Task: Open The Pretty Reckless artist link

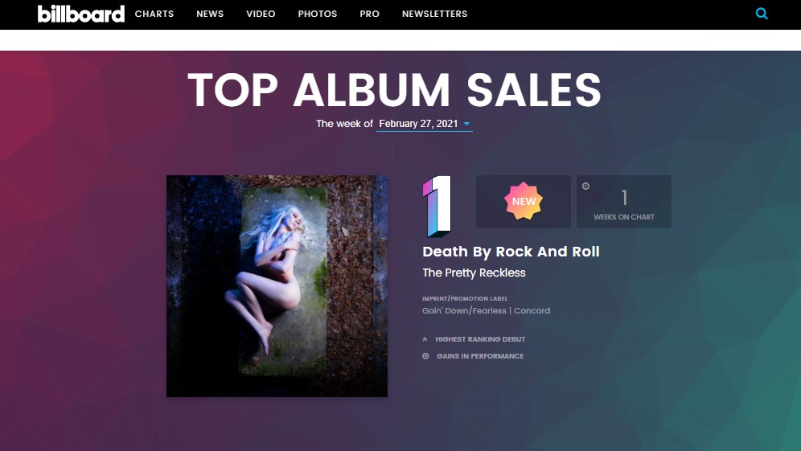Action: coord(474,273)
